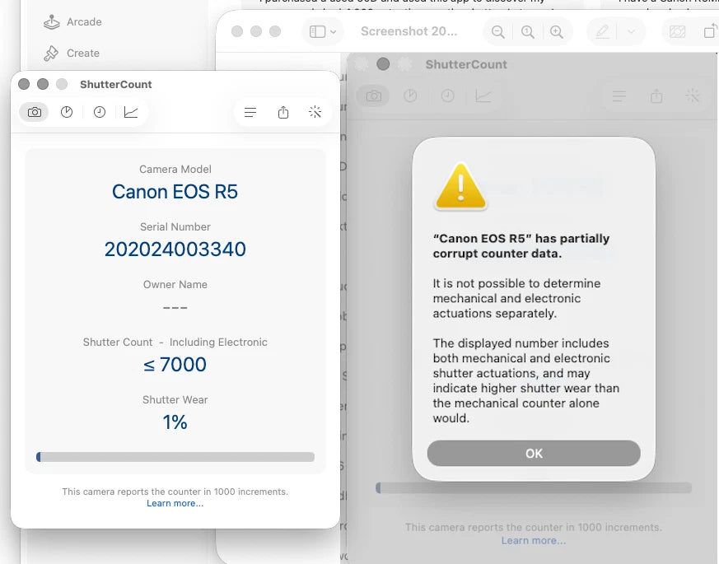Minimize the Preview window
719x564 pixels.
pos(256,31)
